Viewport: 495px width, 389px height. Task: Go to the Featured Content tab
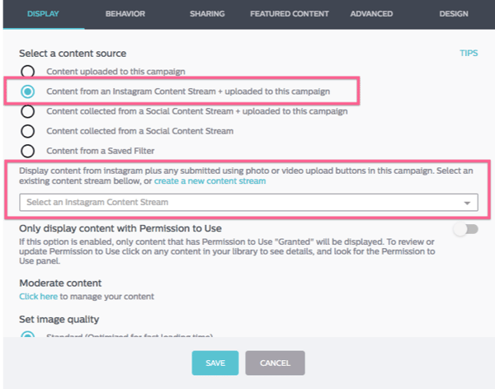(290, 14)
